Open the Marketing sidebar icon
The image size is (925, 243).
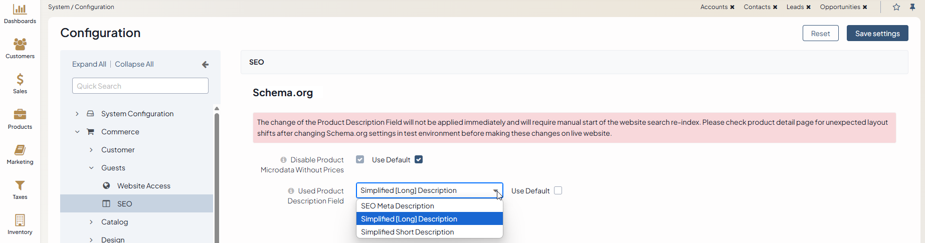(x=20, y=150)
